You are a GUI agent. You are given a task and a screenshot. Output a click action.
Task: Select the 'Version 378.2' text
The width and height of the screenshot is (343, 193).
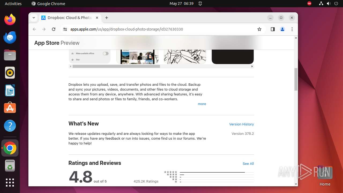pyautogui.click(x=243, y=133)
